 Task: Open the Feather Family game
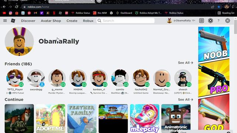[82, 119]
